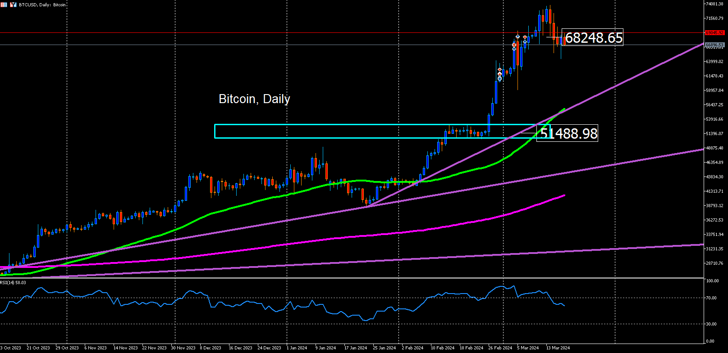Screen dimensions: 728x353
Task: Click the 46354.89 price axis label
Action: (x=714, y=162)
